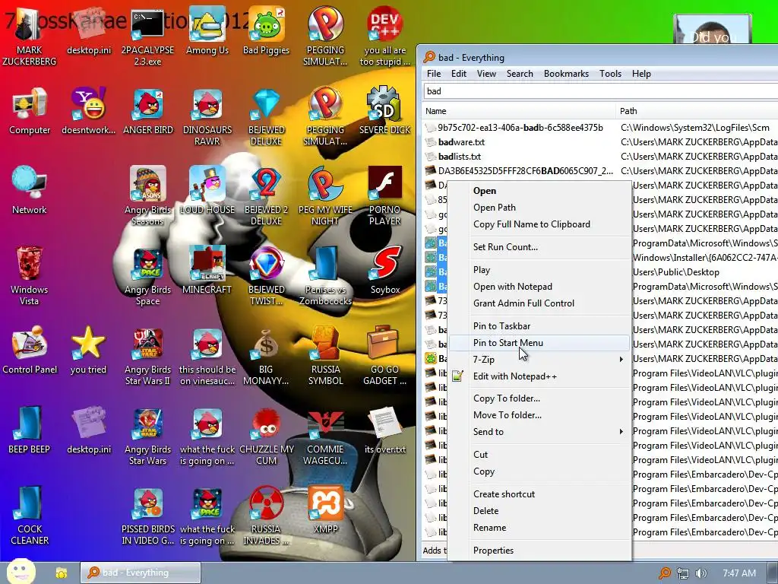Select the Network desktop icon
Viewport: 778px width, 584px height.
pos(30,191)
